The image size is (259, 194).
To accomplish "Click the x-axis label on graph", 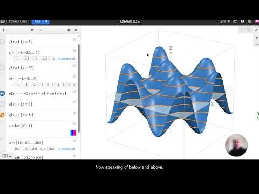I will point(212,104).
